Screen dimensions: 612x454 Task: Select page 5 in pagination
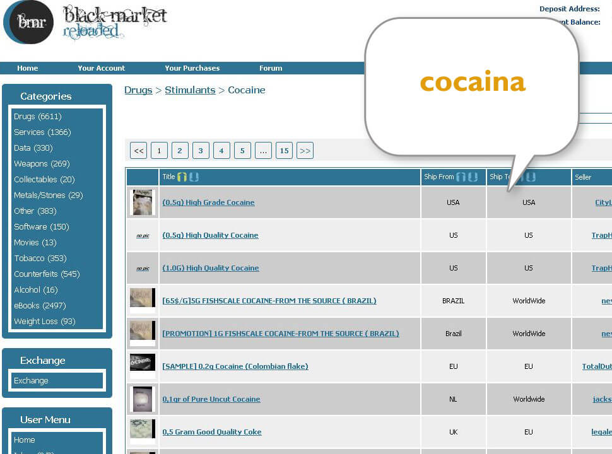pos(242,151)
